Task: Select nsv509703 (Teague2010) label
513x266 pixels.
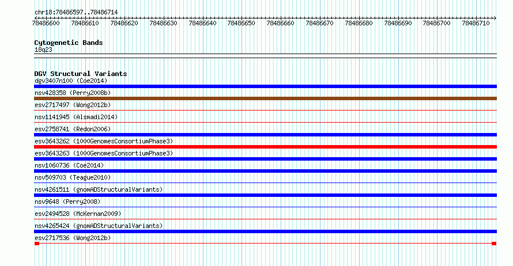Action: (x=73, y=177)
